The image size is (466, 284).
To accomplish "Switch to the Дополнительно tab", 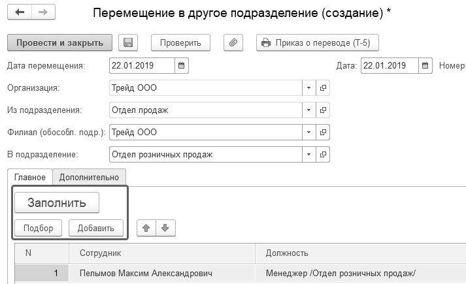I will click(89, 177).
